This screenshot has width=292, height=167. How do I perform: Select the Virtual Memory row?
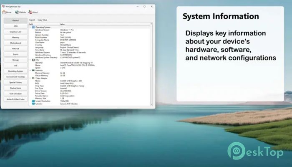(89, 76)
